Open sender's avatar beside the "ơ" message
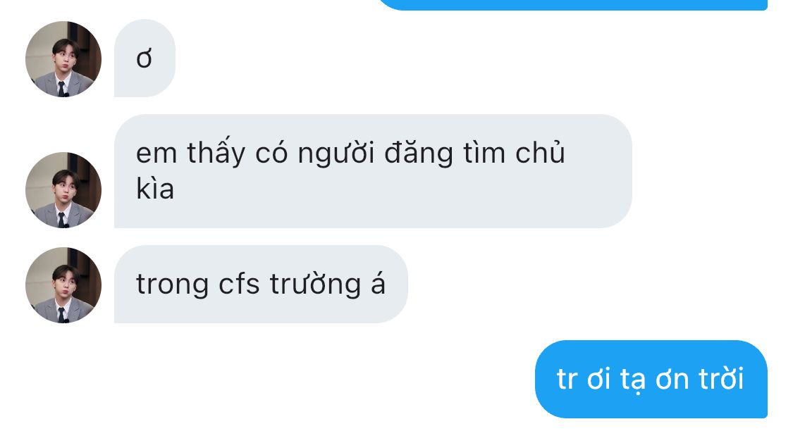 [63, 59]
